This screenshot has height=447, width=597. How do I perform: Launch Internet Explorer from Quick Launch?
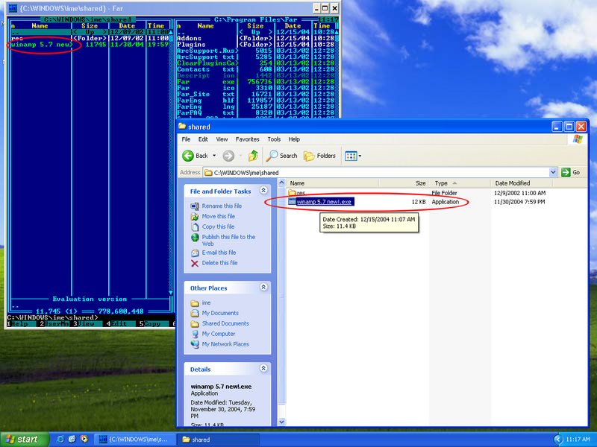[x=60, y=440]
